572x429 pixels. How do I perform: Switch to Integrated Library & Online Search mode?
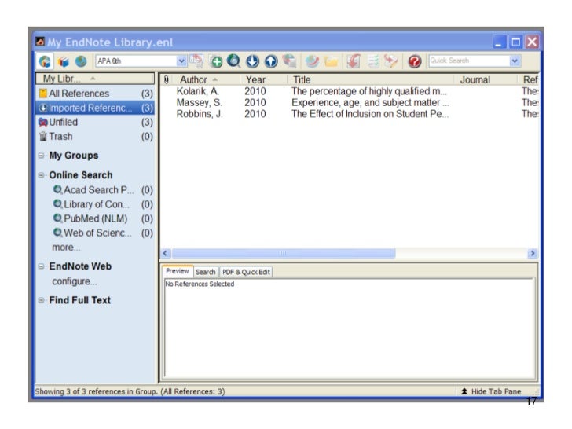45,61
